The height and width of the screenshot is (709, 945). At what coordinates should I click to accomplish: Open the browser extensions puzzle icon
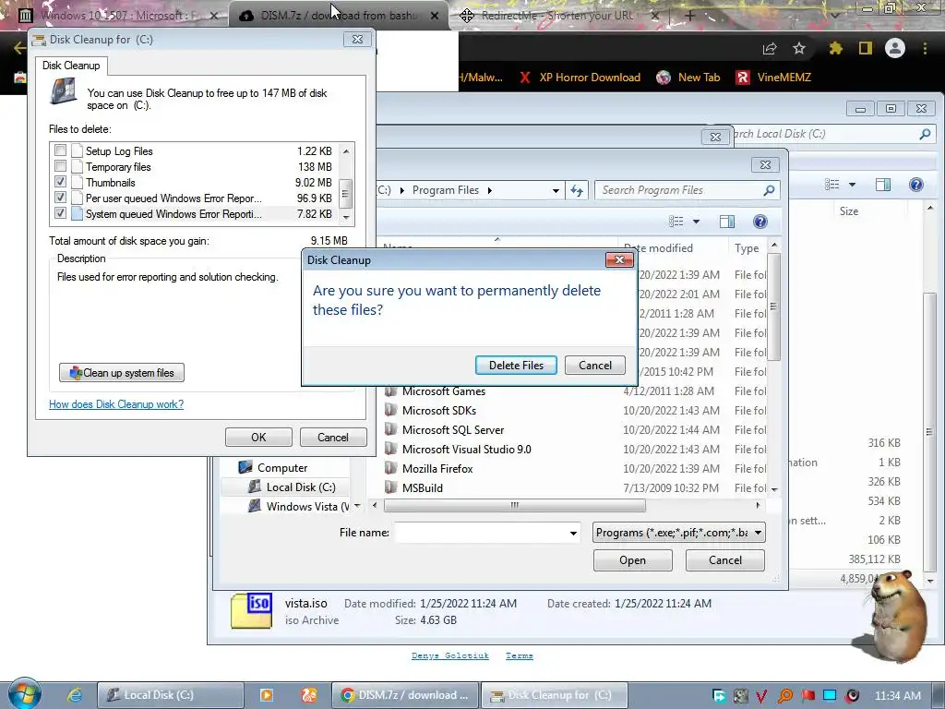(x=835, y=48)
